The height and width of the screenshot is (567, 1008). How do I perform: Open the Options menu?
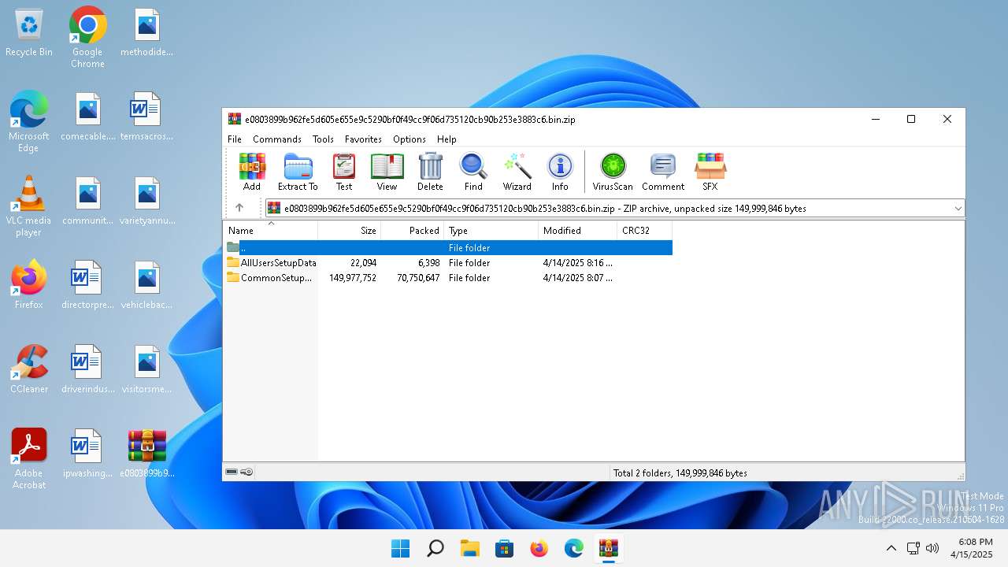click(x=409, y=139)
